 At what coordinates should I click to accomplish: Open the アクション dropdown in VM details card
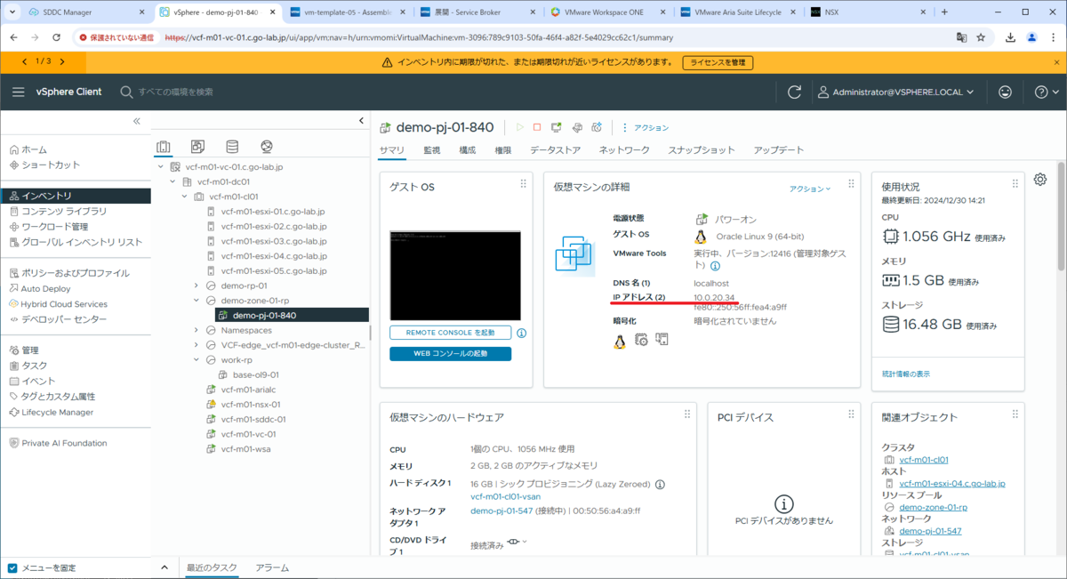[x=810, y=189]
